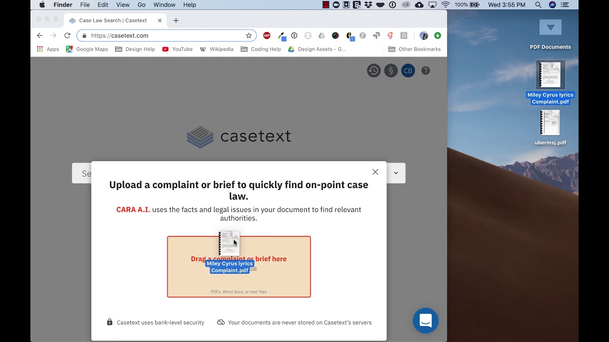Open the Dropbox menu bar icon
The height and width of the screenshot is (342, 609).
(x=368, y=5)
